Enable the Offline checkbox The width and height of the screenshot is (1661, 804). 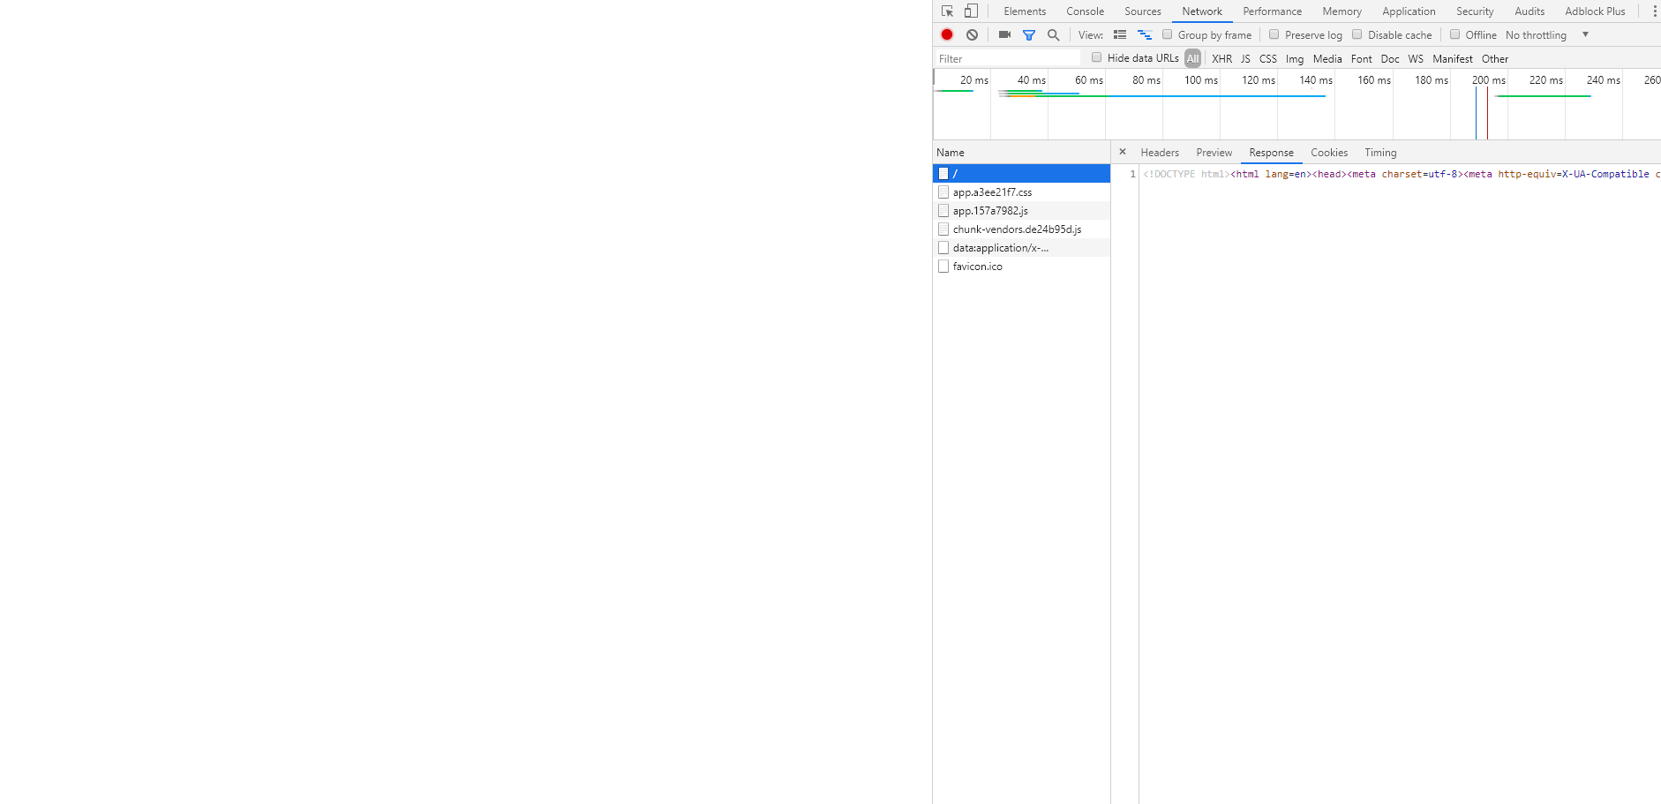1454,34
